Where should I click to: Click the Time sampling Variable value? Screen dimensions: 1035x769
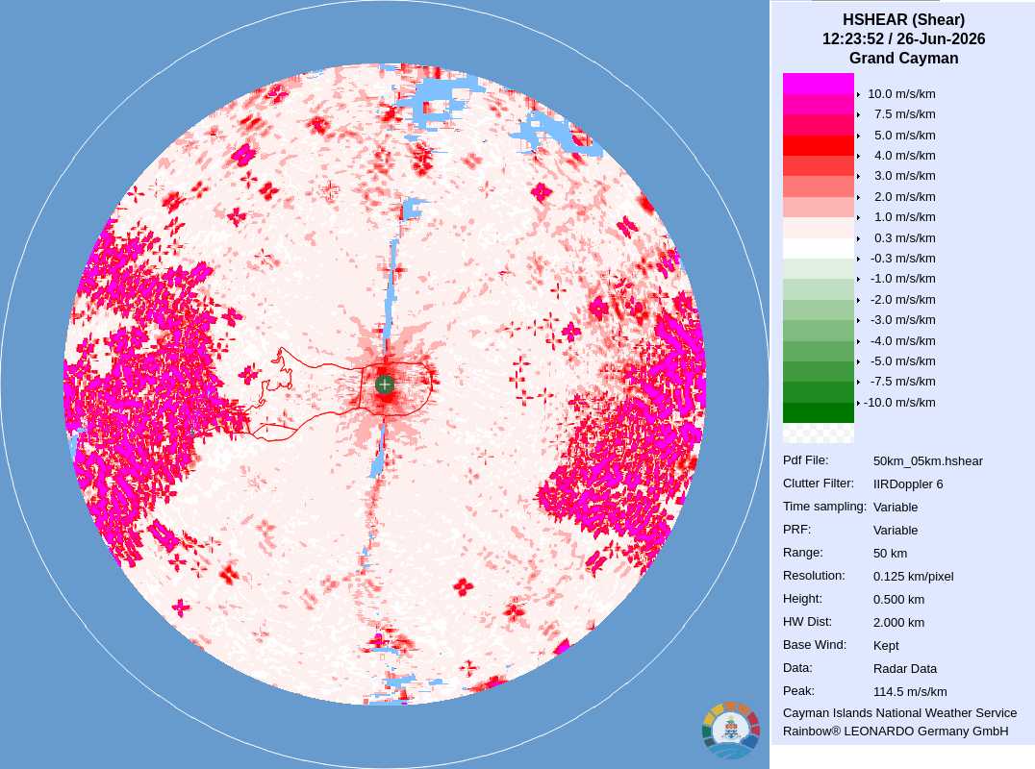(896, 508)
